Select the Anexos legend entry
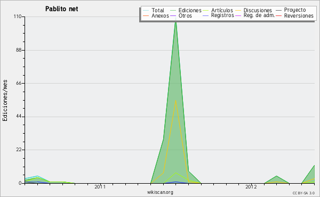 (x=160, y=15)
